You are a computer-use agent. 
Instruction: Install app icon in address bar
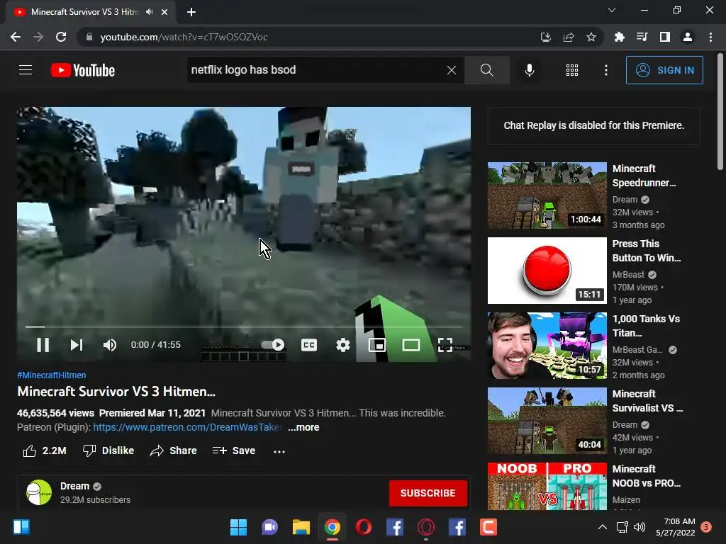pyautogui.click(x=546, y=37)
